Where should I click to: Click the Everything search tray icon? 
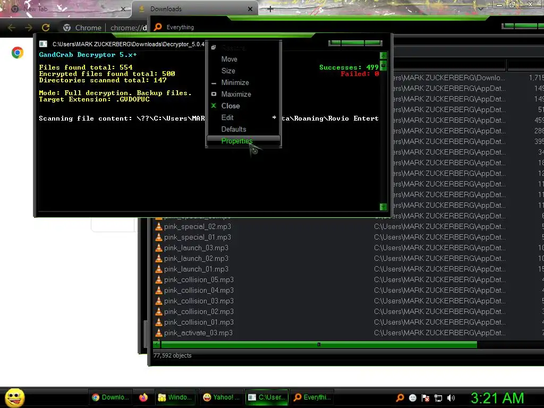tap(399, 397)
